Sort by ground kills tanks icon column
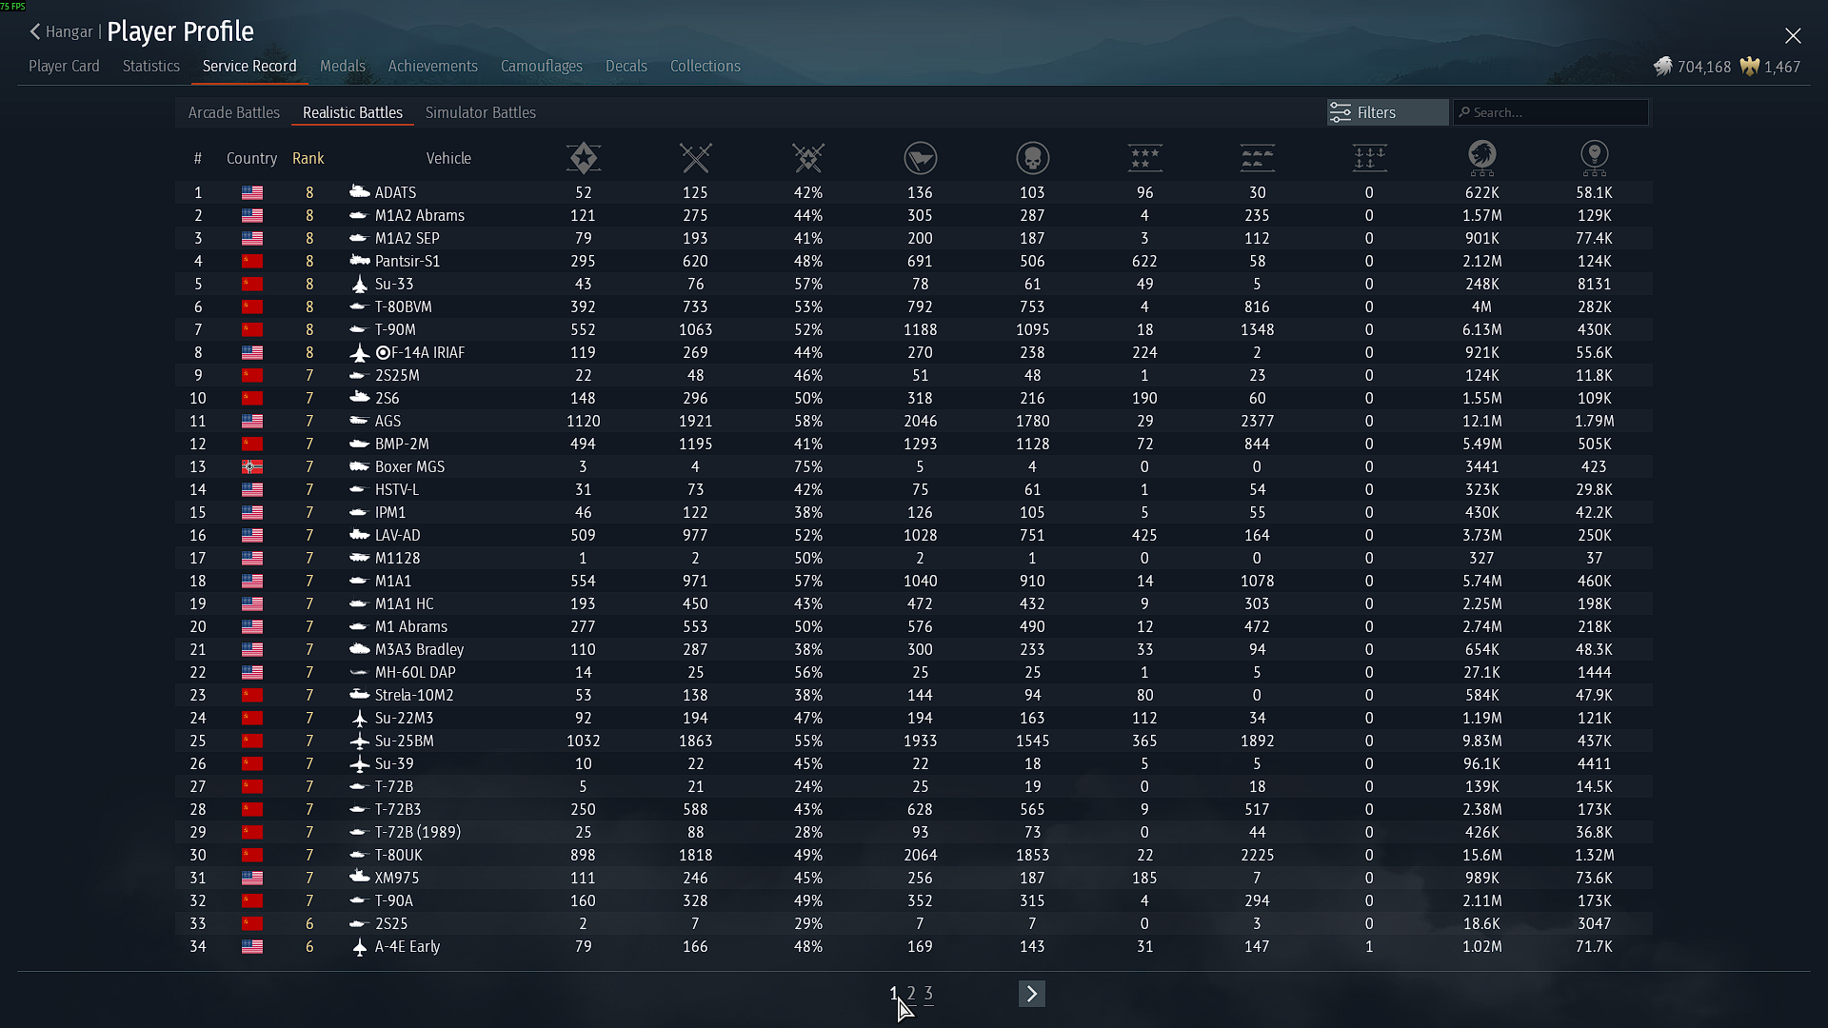This screenshot has height=1028, width=1828. click(x=1257, y=158)
